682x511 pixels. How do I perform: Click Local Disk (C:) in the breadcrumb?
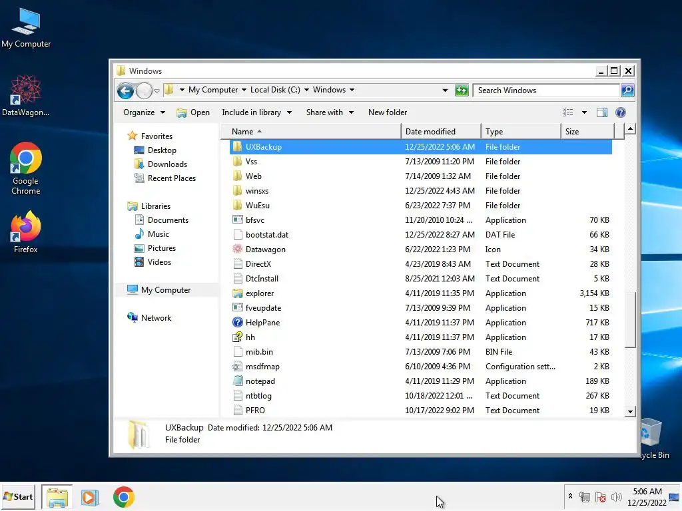click(x=275, y=90)
